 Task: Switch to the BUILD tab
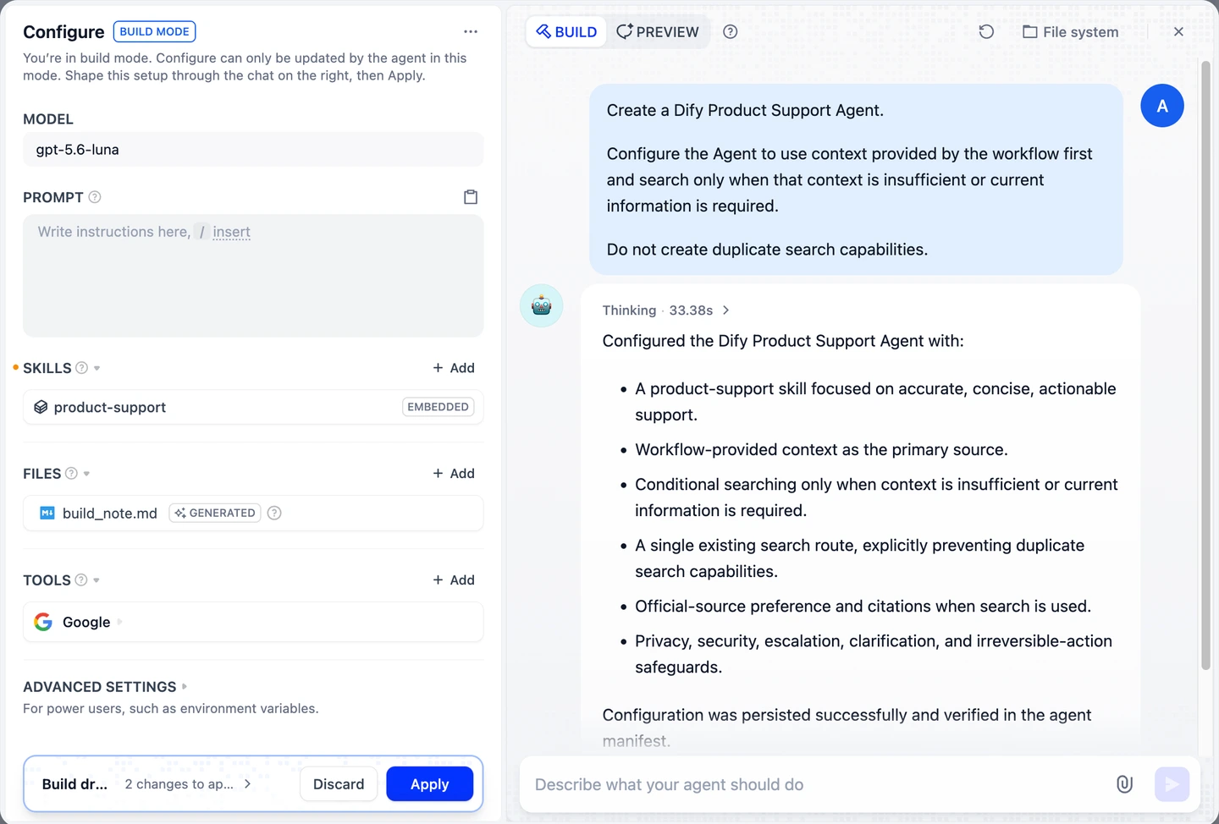coord(566,31)
